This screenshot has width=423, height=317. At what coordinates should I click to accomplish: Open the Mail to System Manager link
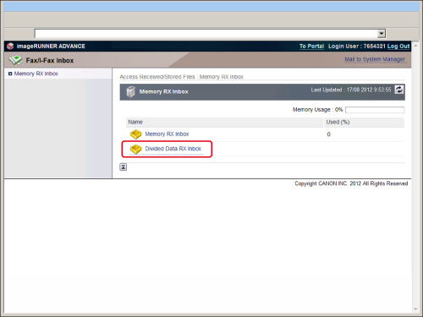pos(375,59)
